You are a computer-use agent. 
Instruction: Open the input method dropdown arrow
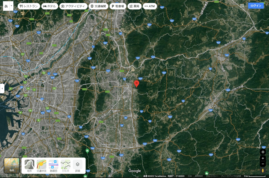coord(11,6)
